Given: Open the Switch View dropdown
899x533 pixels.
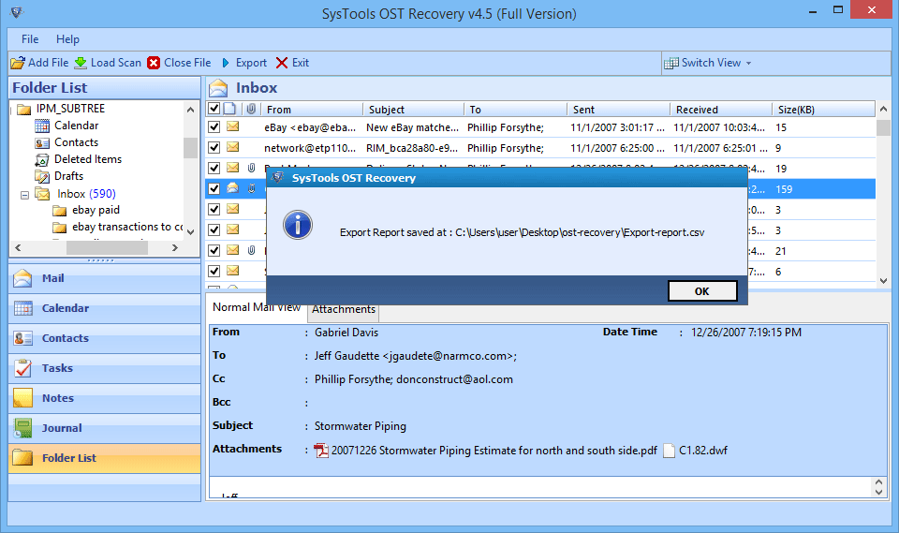Looking at the screenshot, I should 708,63.
